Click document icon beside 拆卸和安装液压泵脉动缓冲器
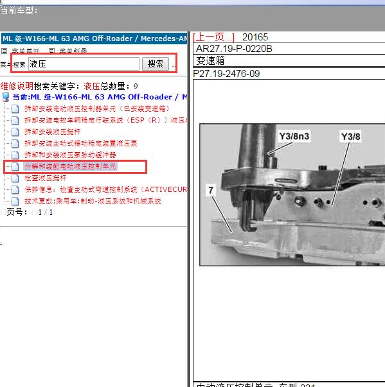This screenshot has width=385, height=387. click(x=15, y=155)
